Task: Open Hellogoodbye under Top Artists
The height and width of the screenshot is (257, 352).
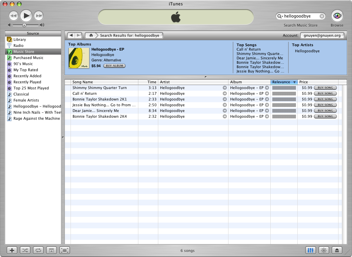Action: click(x=307, y=51)
